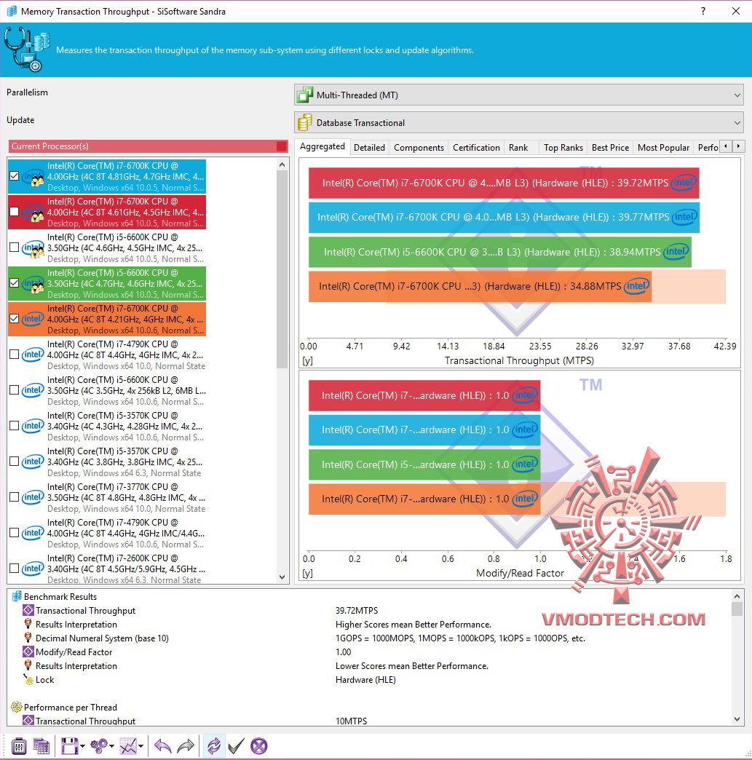Select the Aggregated tab
Viewport: 752px width, 760px height.
[x=322, y=146]
